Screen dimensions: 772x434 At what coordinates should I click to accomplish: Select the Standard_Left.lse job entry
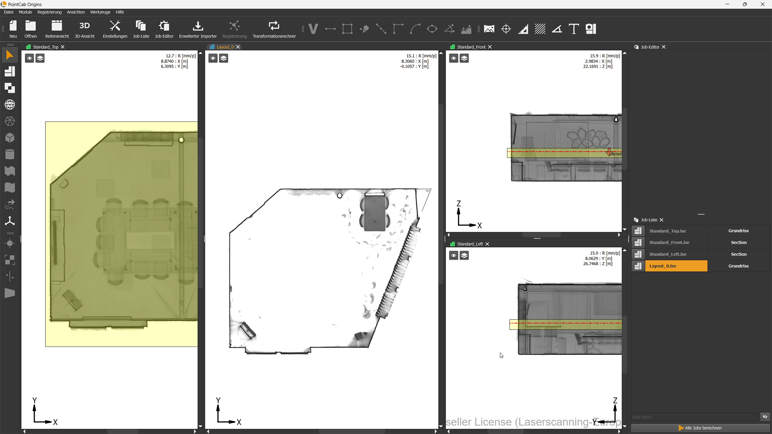[668, 254]
